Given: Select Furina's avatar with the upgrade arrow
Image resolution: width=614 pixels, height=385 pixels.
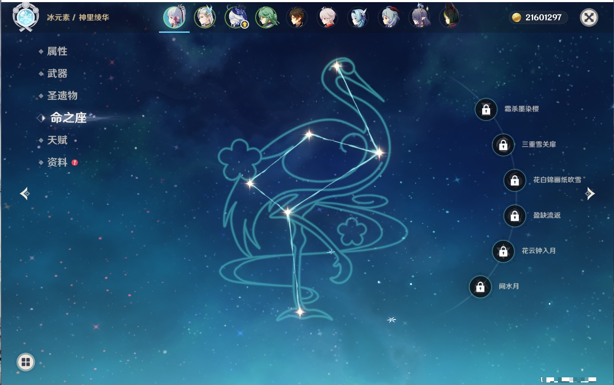Looking at the screenshot, I should 236,18.
